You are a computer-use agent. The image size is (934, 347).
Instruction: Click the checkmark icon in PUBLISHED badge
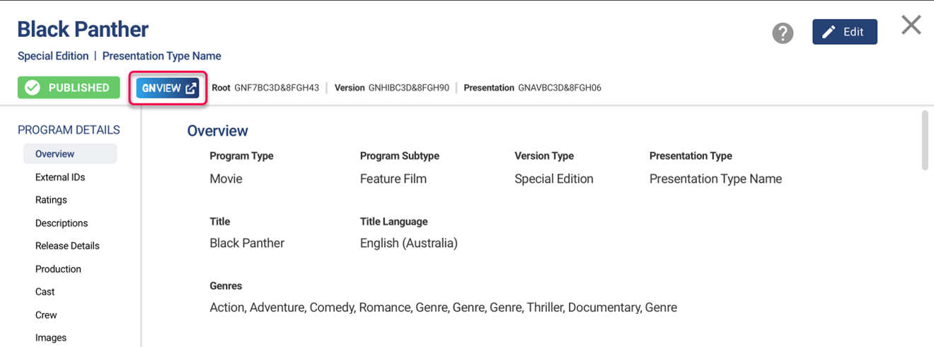pyautogui.click(x=33, y=88)
